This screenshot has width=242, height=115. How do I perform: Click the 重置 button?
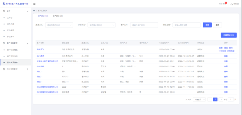pos(217,25)
